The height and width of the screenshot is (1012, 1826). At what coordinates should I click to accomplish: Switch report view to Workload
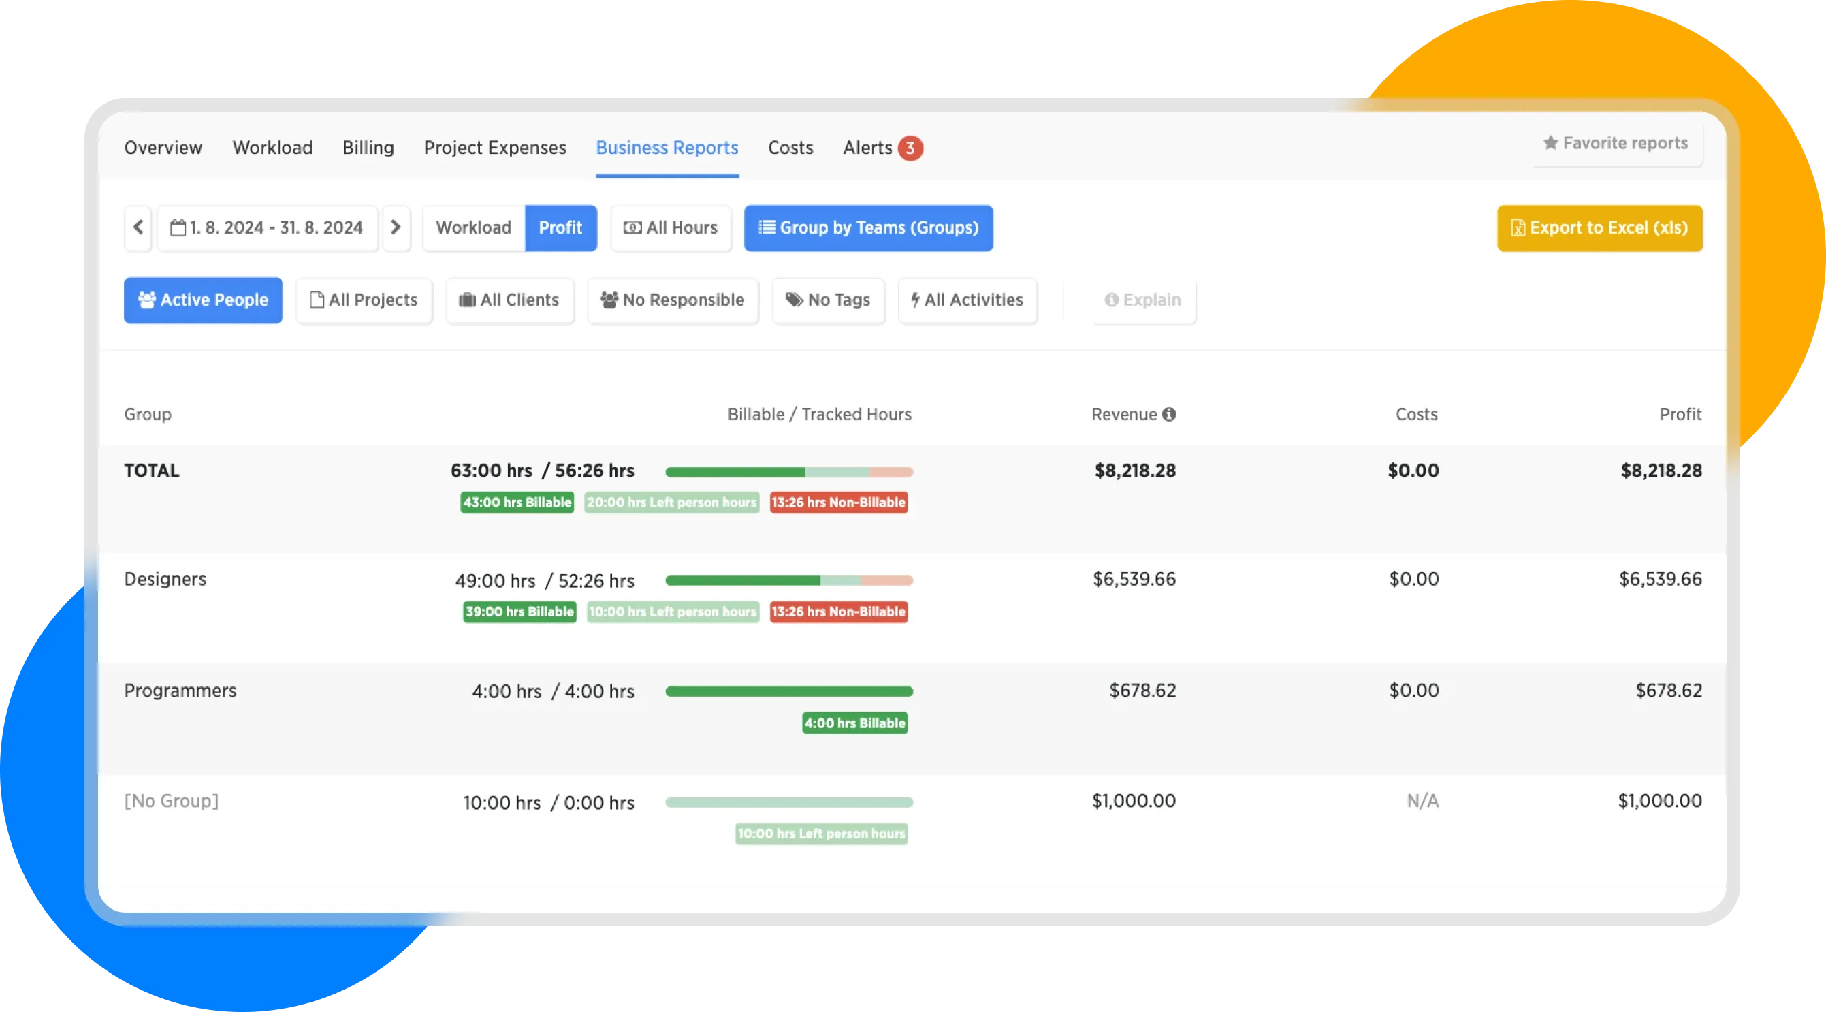(473, 227)
